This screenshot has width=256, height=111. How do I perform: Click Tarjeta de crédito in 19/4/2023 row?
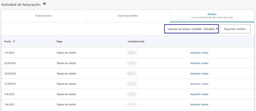66,74
